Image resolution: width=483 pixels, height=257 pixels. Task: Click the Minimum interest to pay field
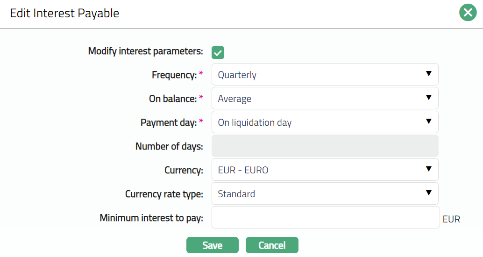pos(326,217)
